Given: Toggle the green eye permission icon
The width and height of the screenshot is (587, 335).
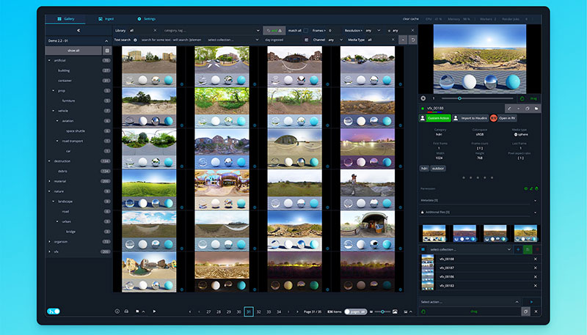Looking at the screenshot, I should [x=526, y=189].
